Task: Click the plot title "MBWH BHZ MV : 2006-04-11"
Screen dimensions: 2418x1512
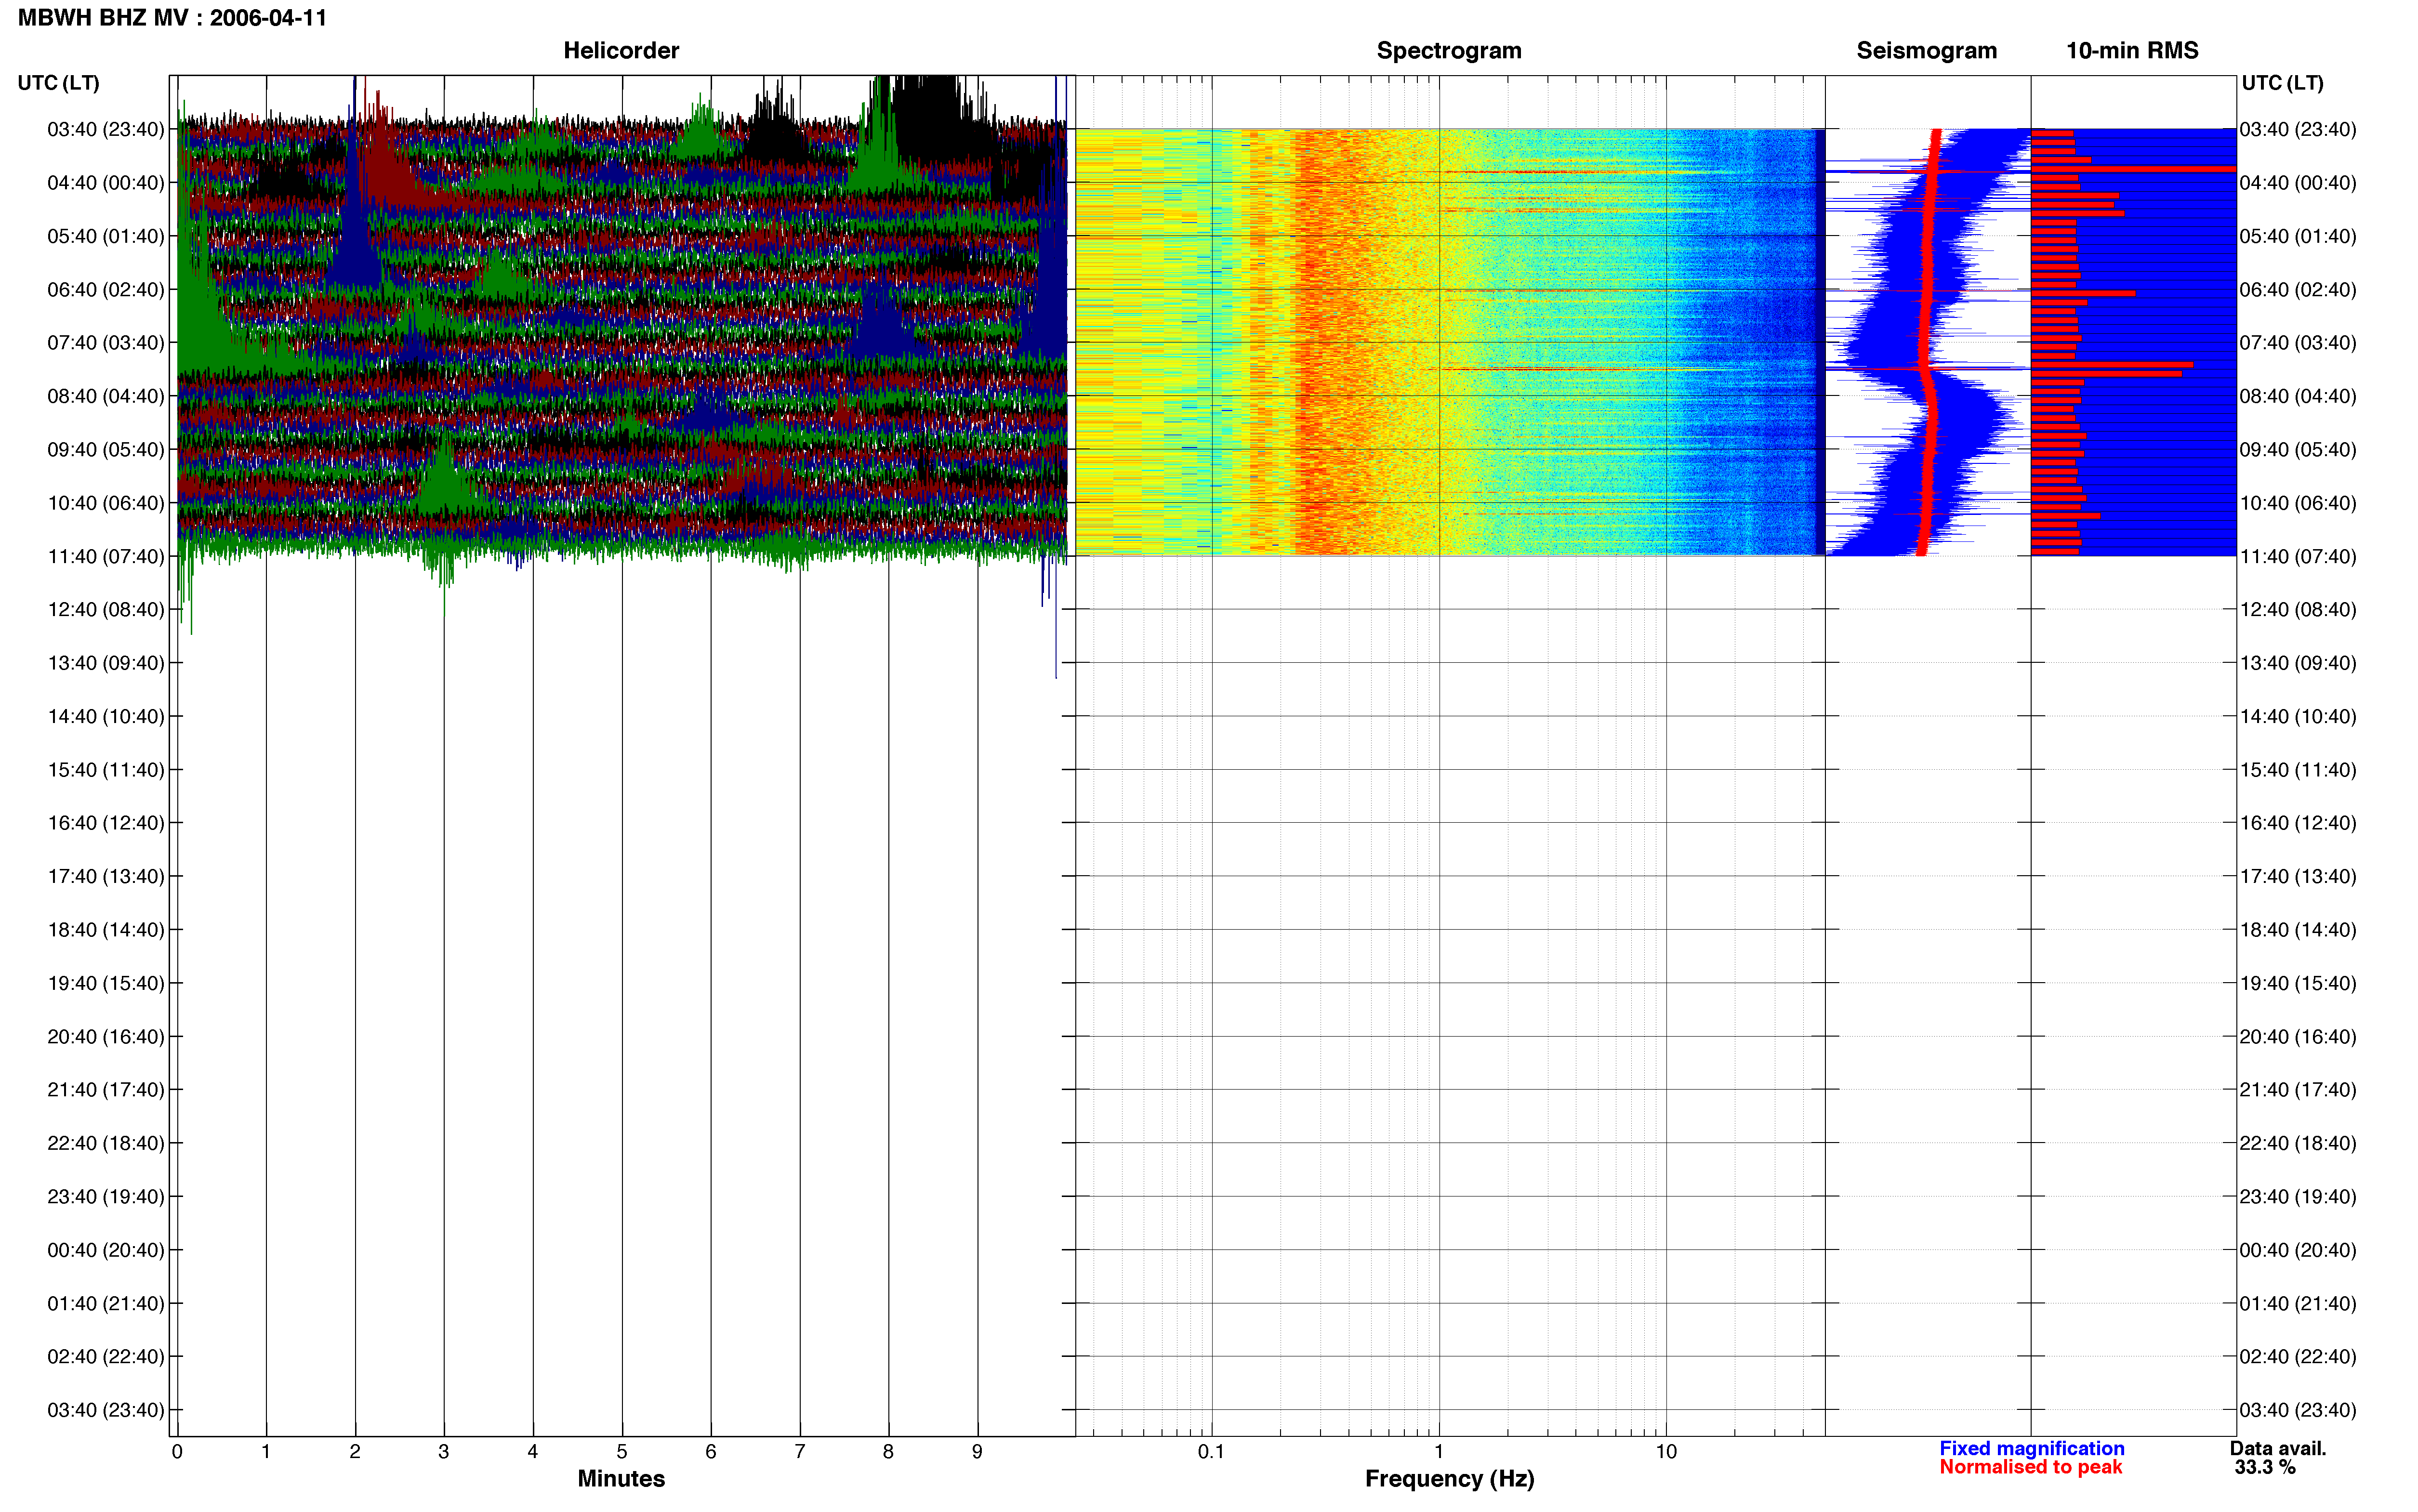Action: pyautogui.click(x=172, y=18)
